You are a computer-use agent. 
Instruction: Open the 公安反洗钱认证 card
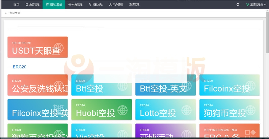coord(37,85)
